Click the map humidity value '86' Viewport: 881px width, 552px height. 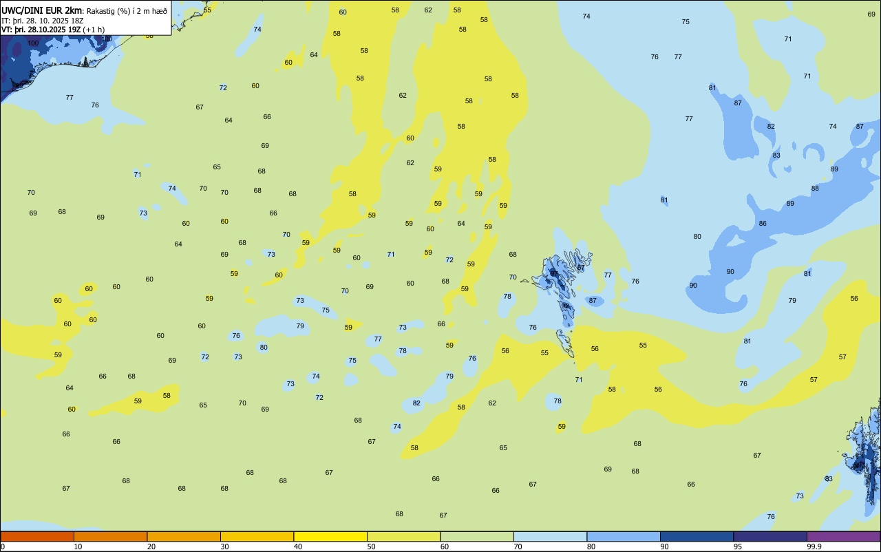pos(763,224)
